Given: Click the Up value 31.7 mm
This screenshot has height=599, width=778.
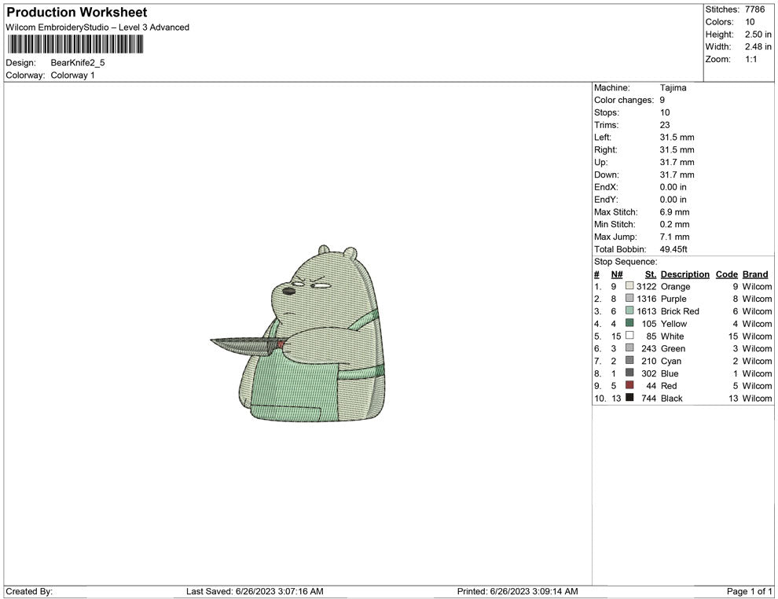Looking at the screenshot, I should tap(677, 162).
